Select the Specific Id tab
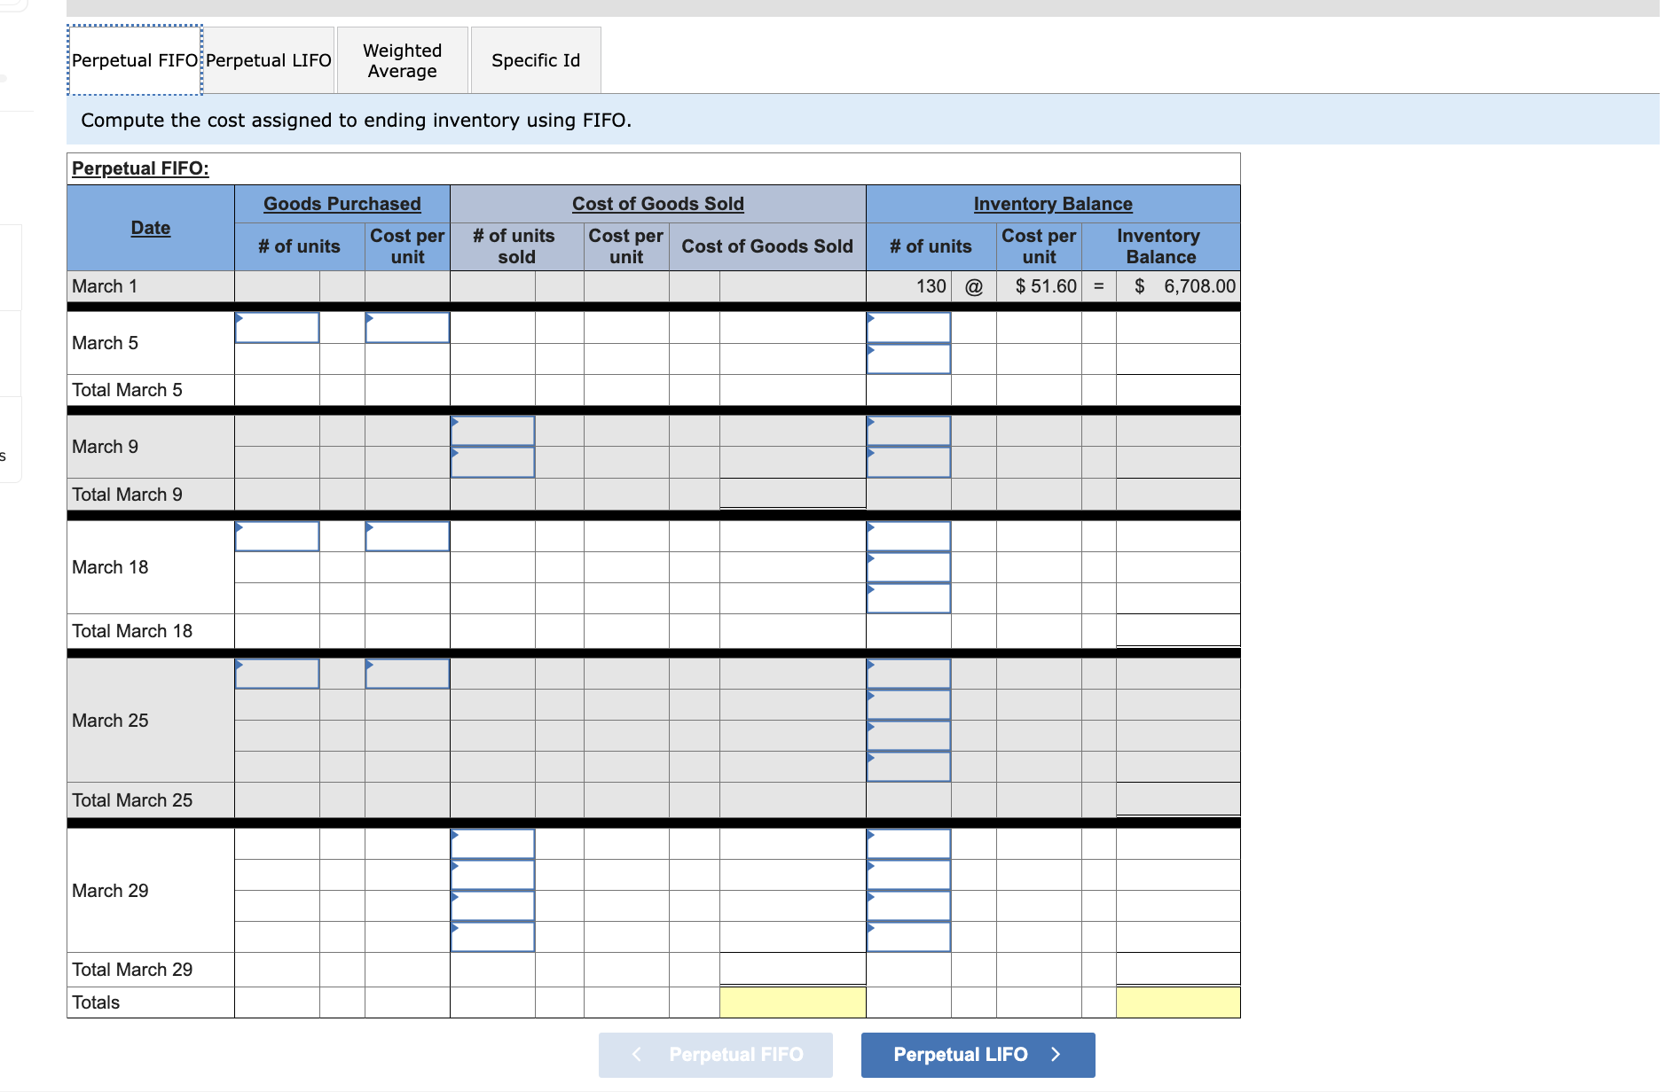The height and width of the screenshot is (1092, 1673). 535,59
